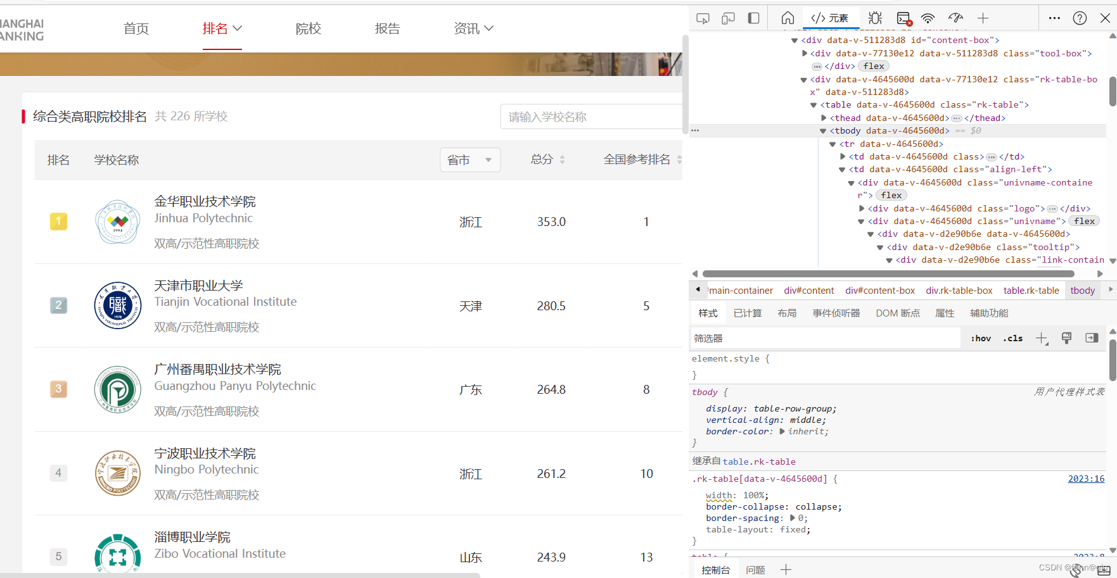Image resolution: width=1117 pixels, height=578 pixels.
Task: Add more tools with the plus icon
Action: (x=983, y=18)
